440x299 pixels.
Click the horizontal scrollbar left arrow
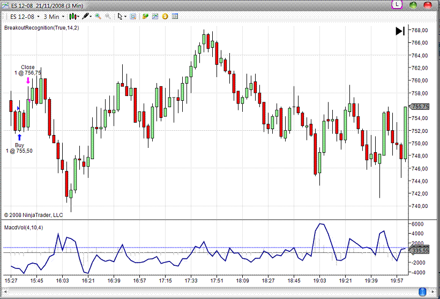pos(5,292)
